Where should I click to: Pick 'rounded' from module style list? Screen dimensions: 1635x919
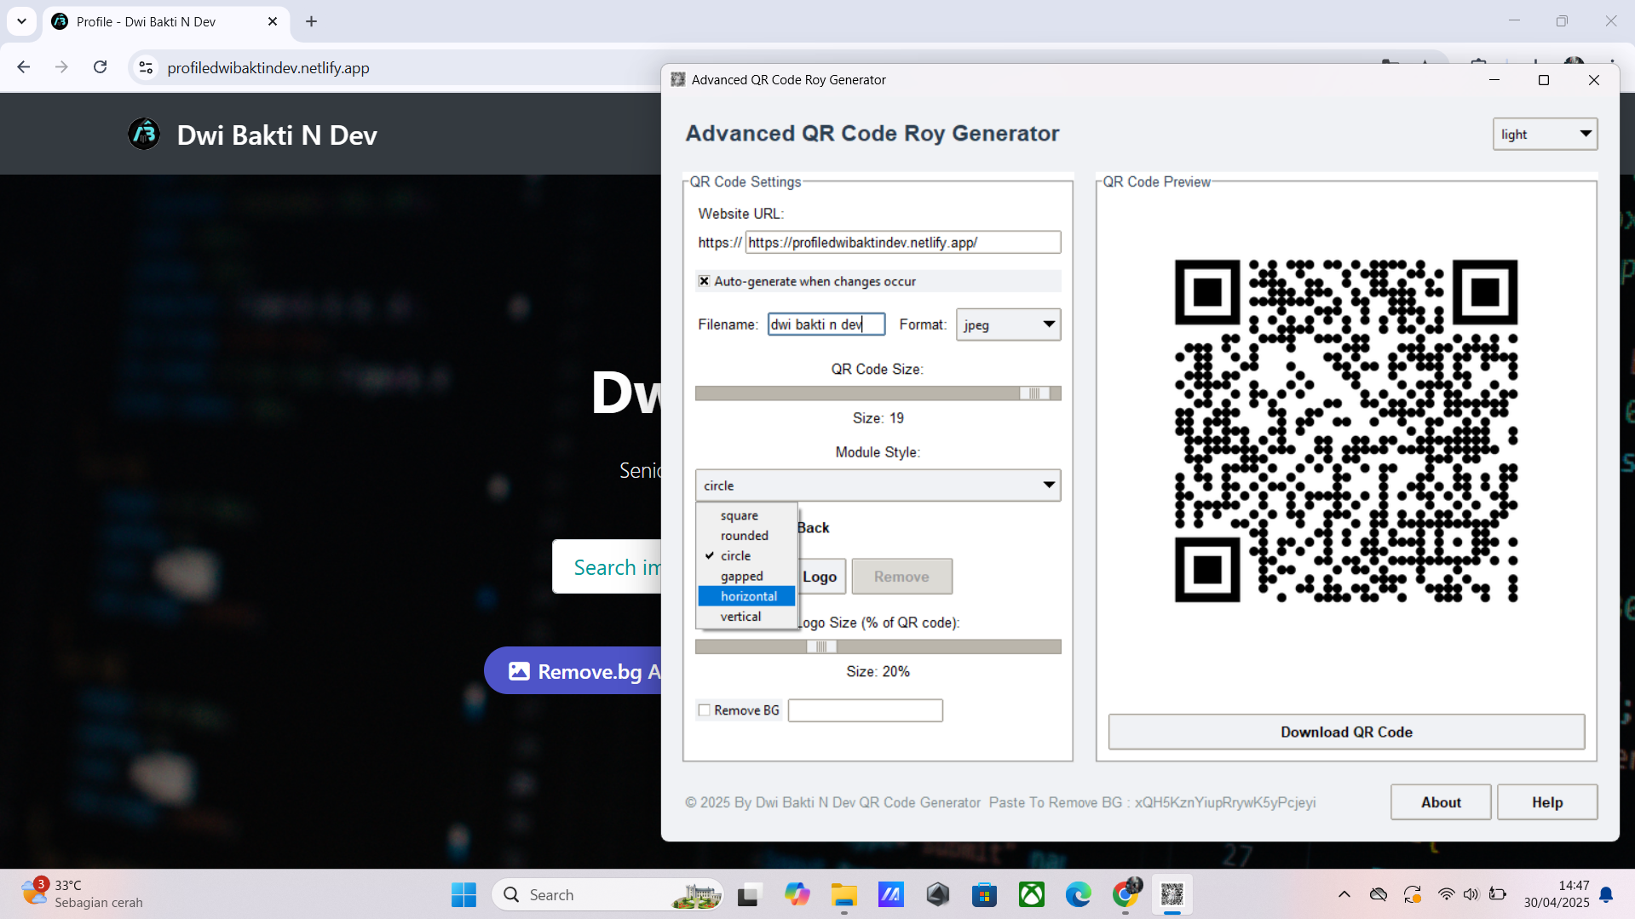(746, 536)
